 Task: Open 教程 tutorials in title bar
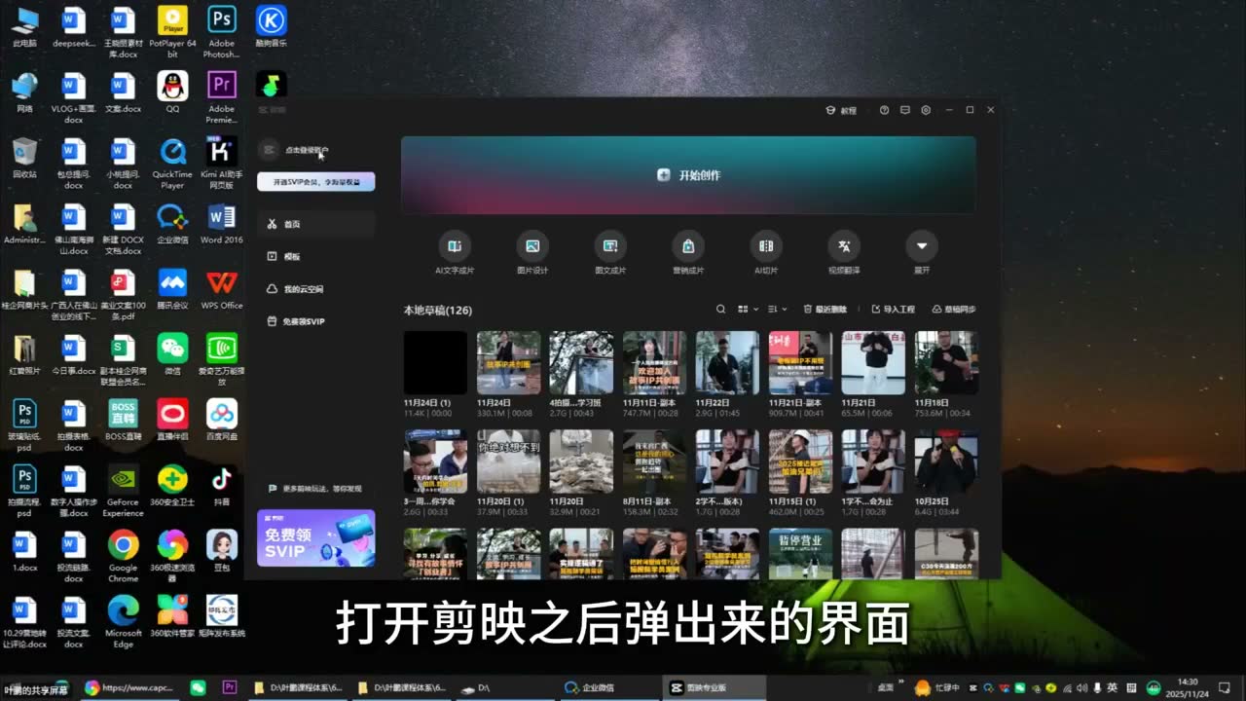841,111
